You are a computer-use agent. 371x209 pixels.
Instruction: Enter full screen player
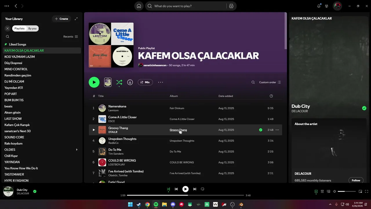367,191
